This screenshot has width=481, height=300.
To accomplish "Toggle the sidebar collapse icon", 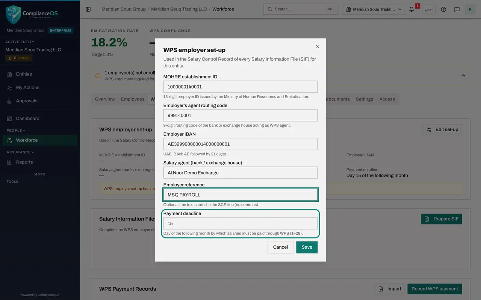I will coord(88,9).
